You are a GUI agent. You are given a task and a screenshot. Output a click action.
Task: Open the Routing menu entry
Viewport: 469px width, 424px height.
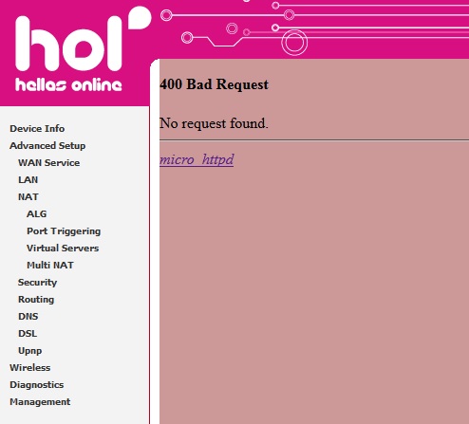36,300
